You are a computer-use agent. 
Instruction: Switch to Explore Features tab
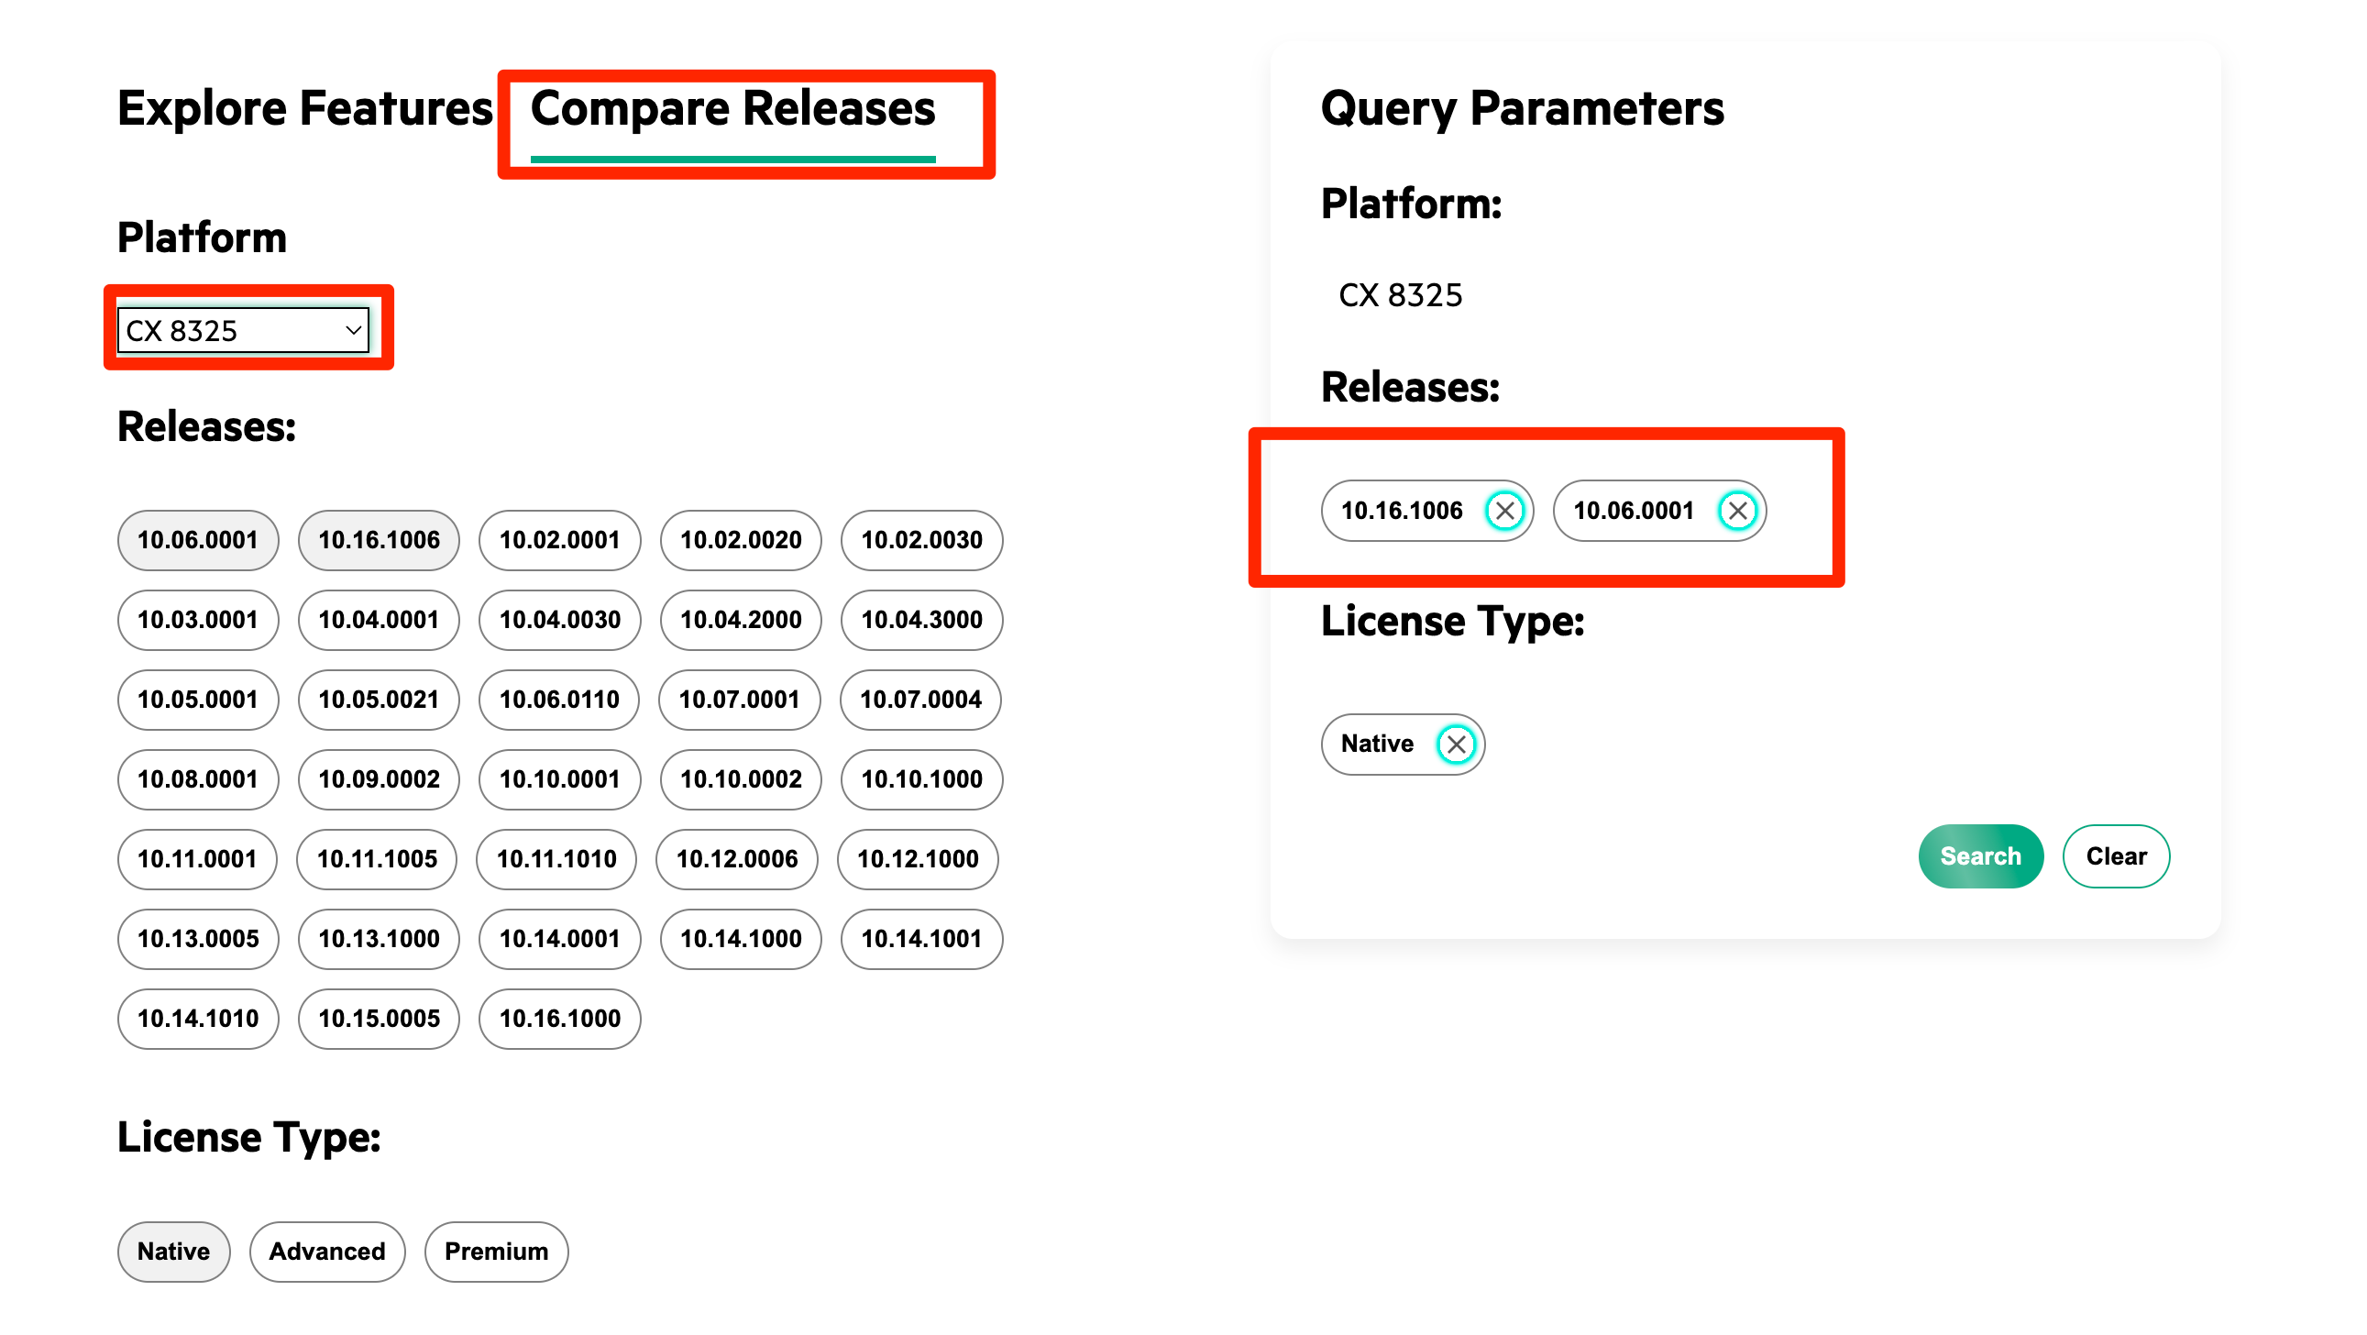(x=305, y=108)
